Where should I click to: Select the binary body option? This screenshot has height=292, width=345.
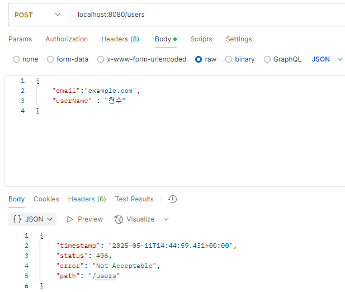click(240, 59)
